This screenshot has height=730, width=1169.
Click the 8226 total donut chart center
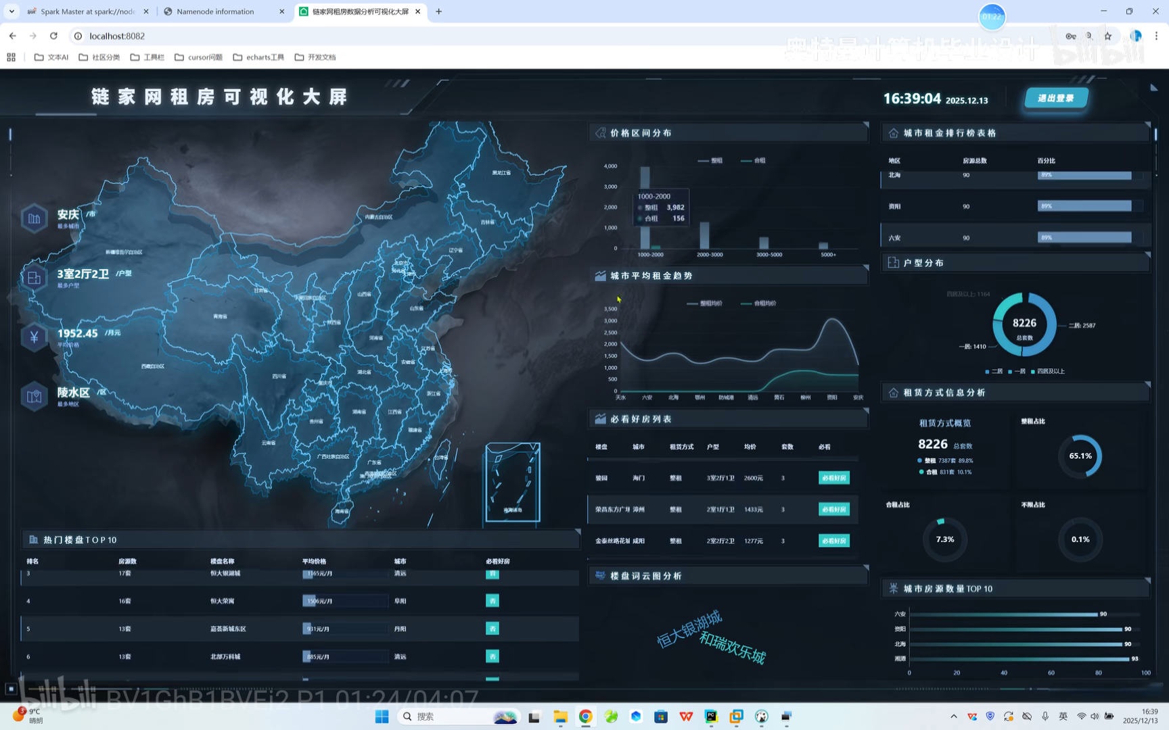(x=1024, y=324)
